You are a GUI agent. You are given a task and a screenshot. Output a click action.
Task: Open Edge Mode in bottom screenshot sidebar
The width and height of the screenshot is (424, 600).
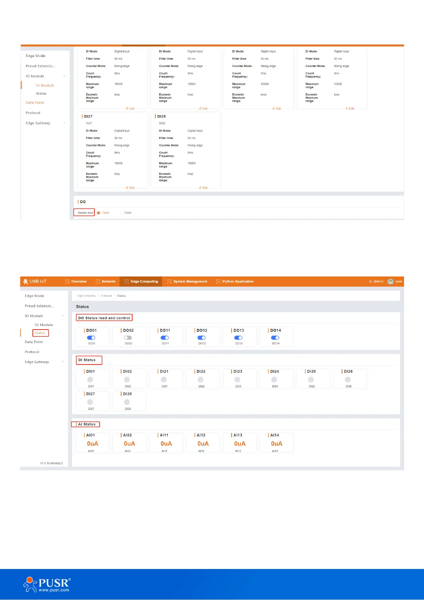[x=35, y=296]
